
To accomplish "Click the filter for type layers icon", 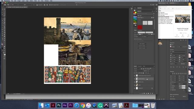I will [145, 69].
